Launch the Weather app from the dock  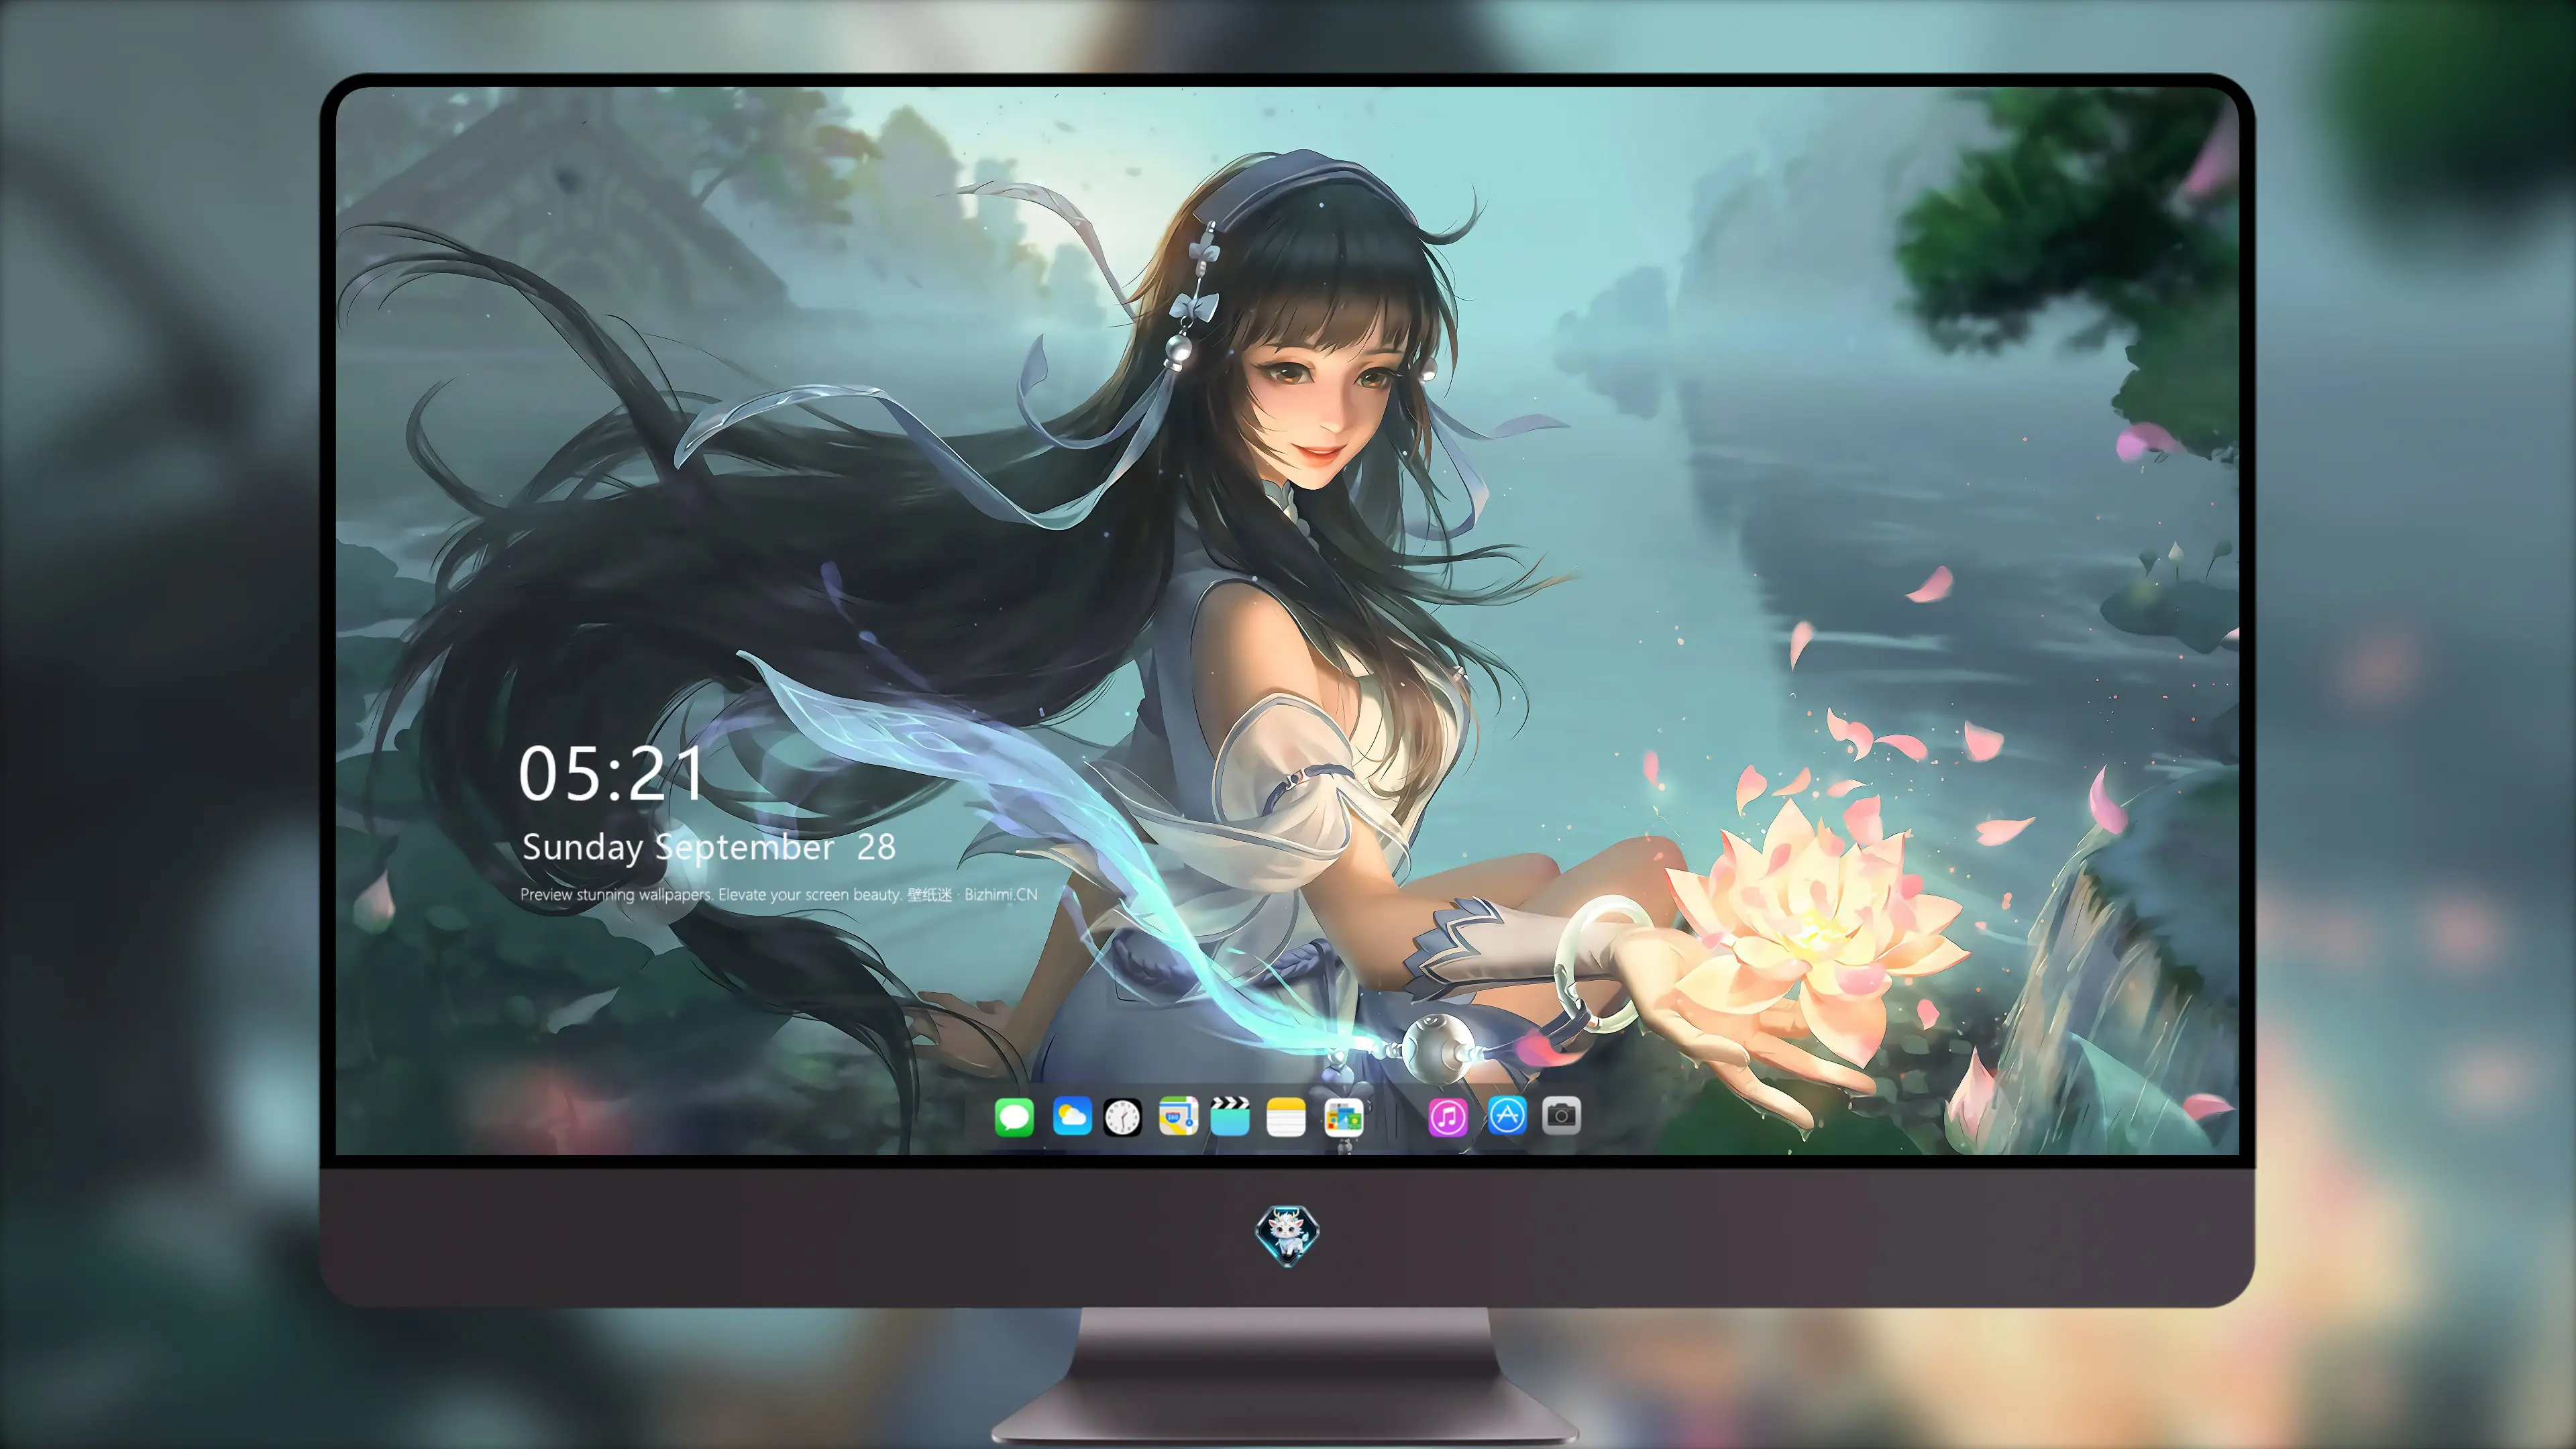(x=1072, y=1116)
